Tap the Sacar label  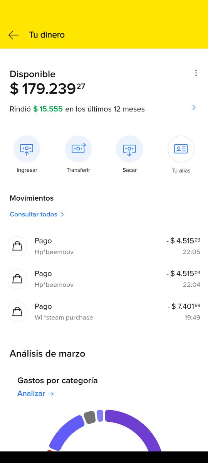(129, 170)
